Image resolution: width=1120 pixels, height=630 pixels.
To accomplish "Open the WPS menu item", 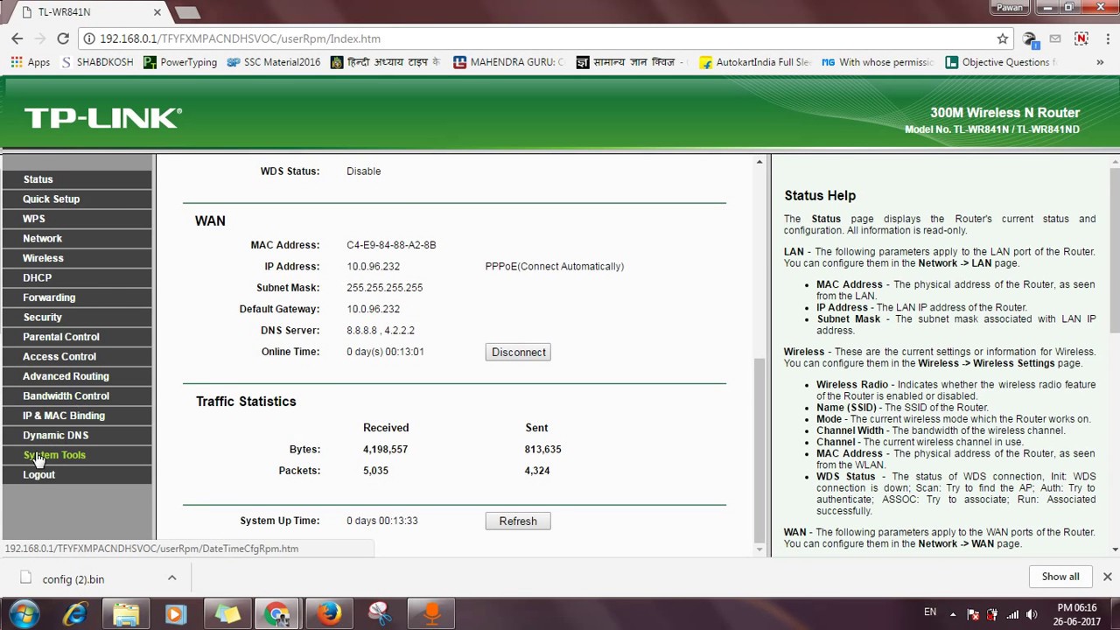I will pyautogui.click(x=77, y=219).
